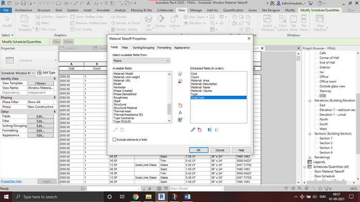360x202 pixels.
Task: Open the 3D View tool
Action: (x=149, y=23)
